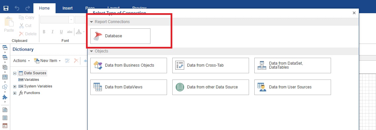This screenshot has height=130, width=376.
Task: Click the shapes icon in left sidebar
Action: coord(5,87)
